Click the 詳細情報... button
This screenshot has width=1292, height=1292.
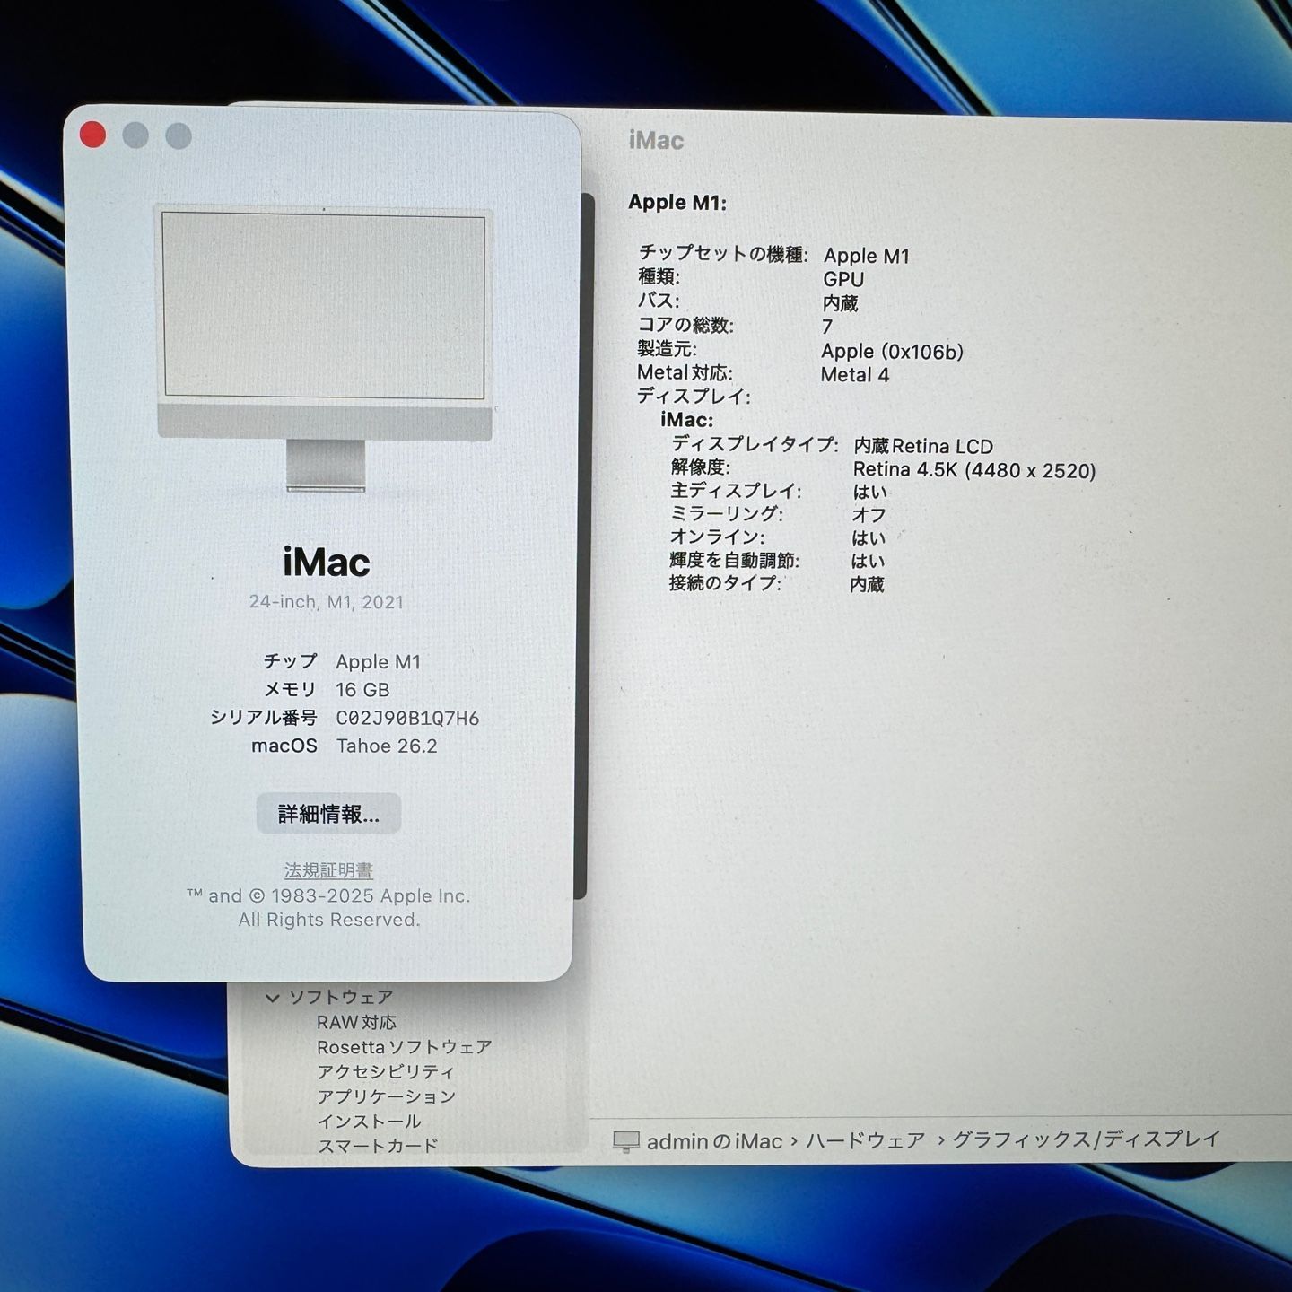[328, 814]
